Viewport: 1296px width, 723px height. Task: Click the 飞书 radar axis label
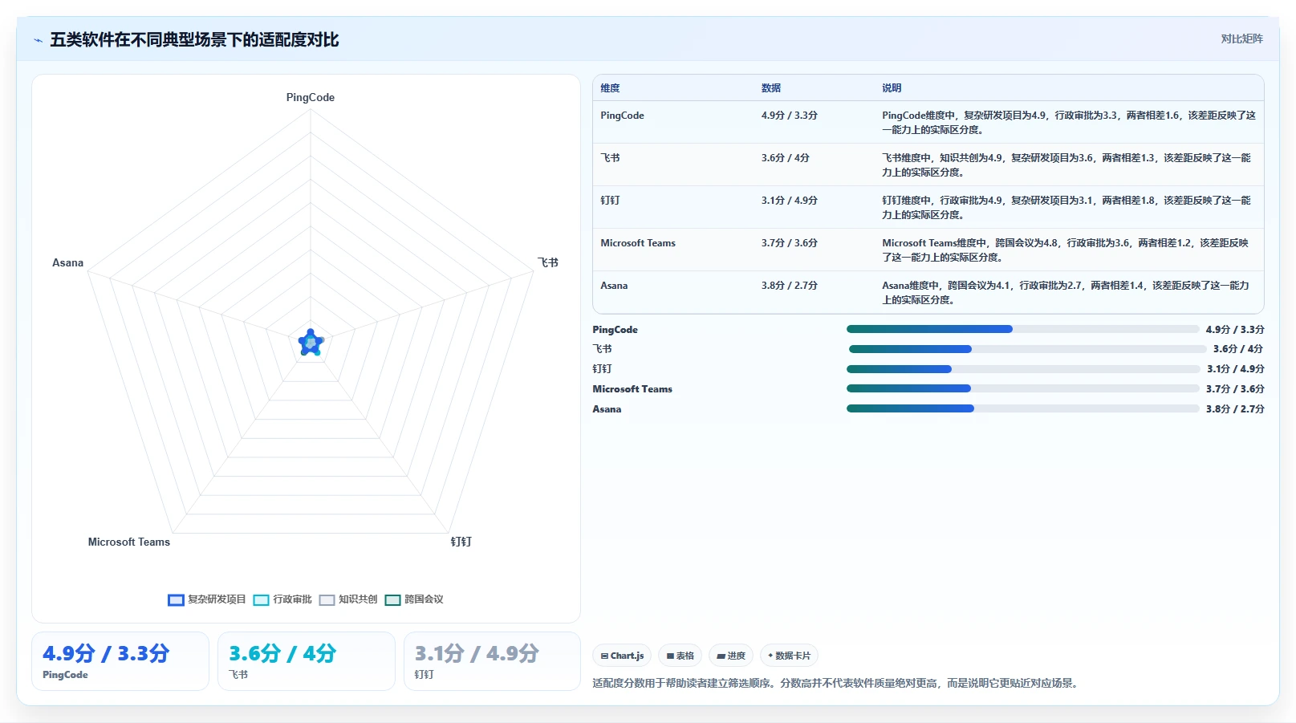tap(548, 262)
